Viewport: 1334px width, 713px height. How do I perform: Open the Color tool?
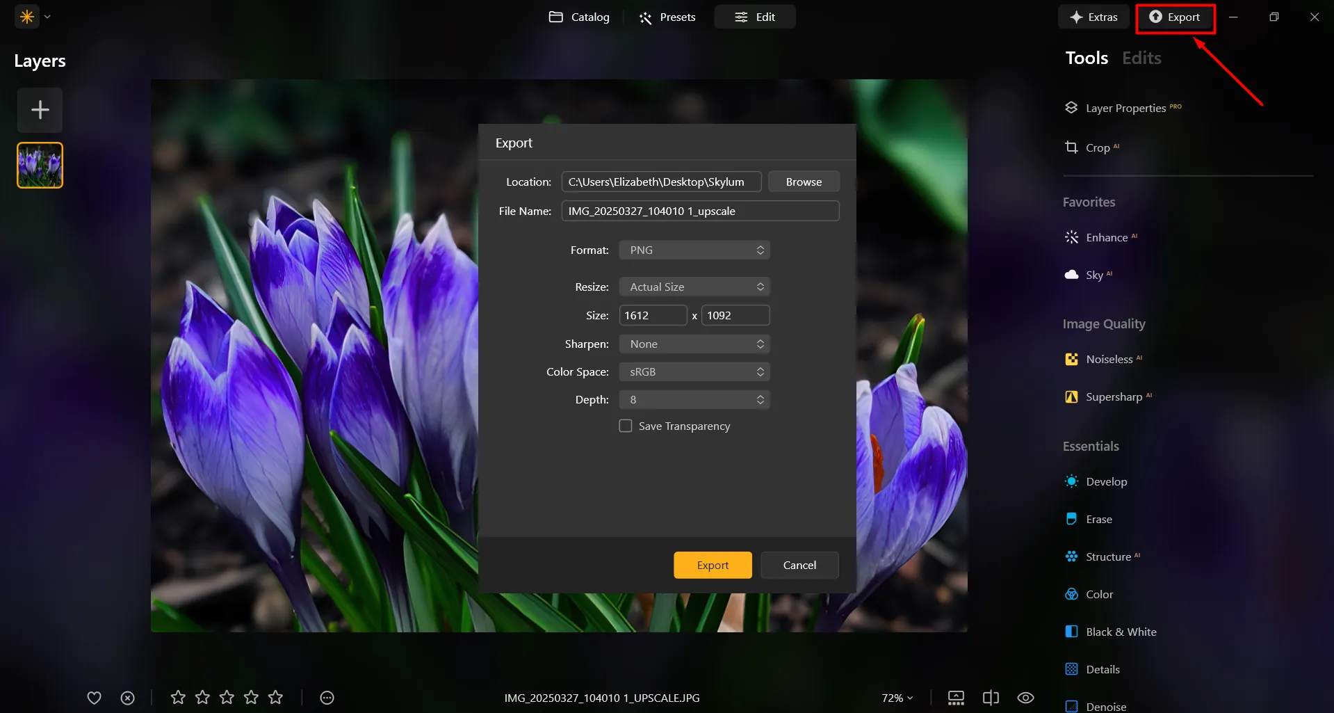(1089, 594)
